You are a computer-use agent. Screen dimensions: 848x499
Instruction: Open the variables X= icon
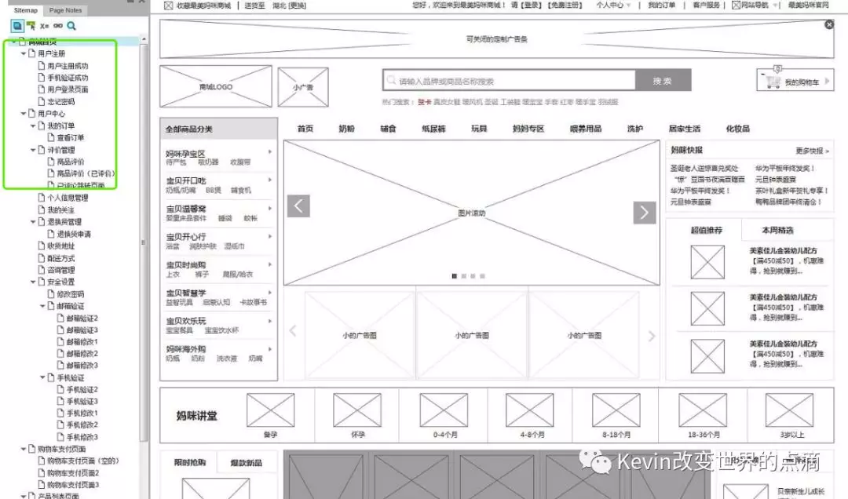point(44,26)
